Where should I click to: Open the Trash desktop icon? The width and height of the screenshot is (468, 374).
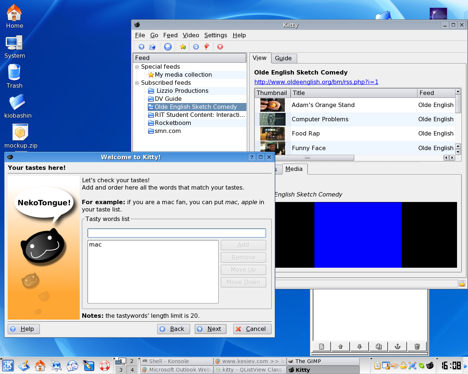click(x=14, y=76)
